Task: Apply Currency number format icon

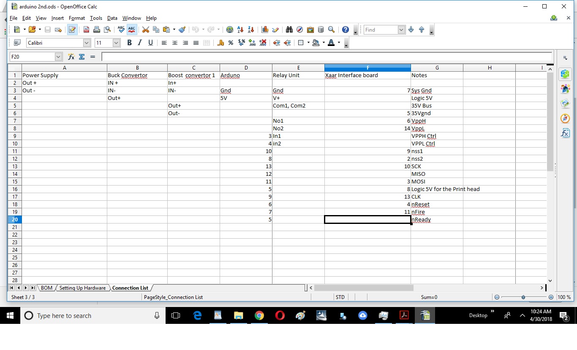Action: pyautogui.click(x=220, y=43)
